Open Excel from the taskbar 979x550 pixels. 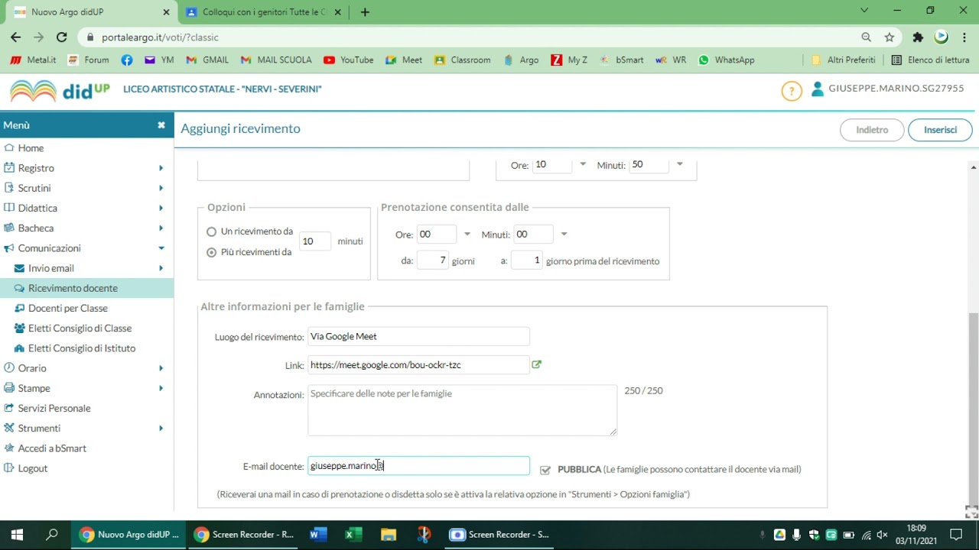pos(353,535)
